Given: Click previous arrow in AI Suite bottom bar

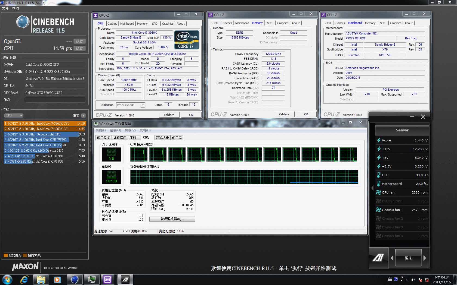Looking at the screenshot, I should (392, 258).
